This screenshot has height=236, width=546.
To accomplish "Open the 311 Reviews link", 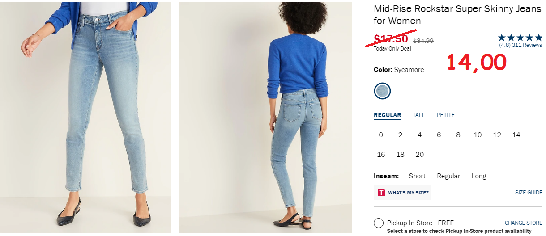I will [527, 45].
